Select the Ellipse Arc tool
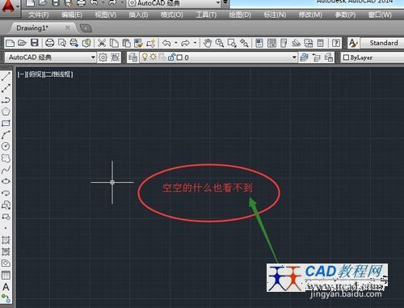The image size is (404, 308). tap(6, 193)
